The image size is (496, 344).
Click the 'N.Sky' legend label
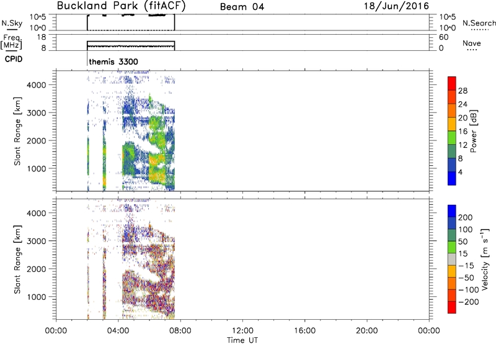tap(12, 23)
